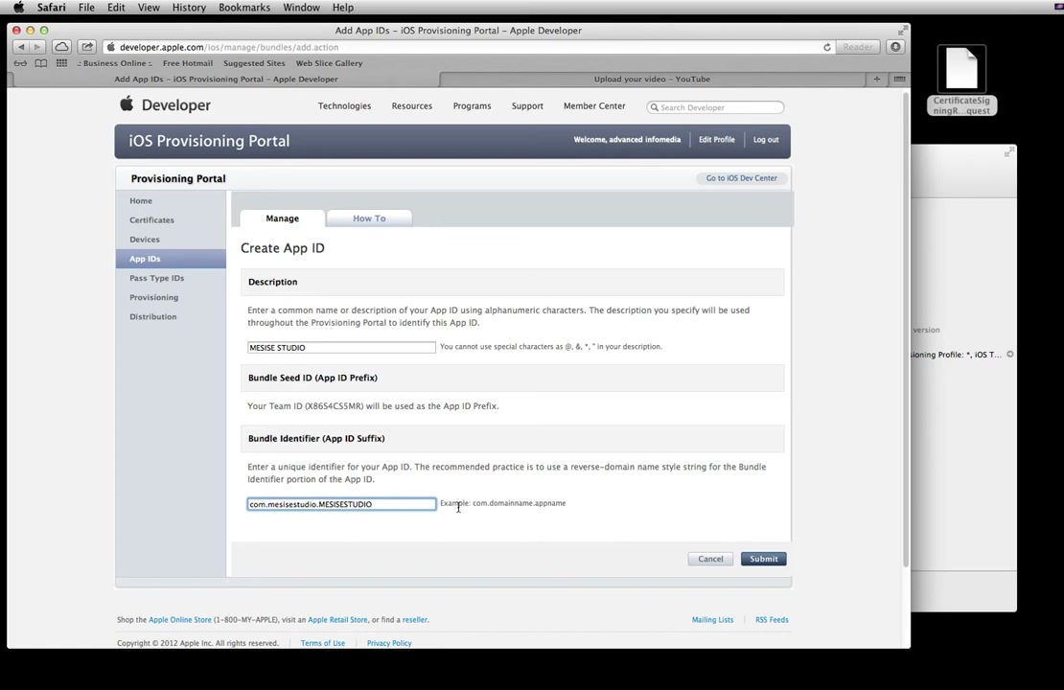The height and width of the screenshot is (690, 1064).
Task: Select the Add App IDs browser tab
Action: 226,80
